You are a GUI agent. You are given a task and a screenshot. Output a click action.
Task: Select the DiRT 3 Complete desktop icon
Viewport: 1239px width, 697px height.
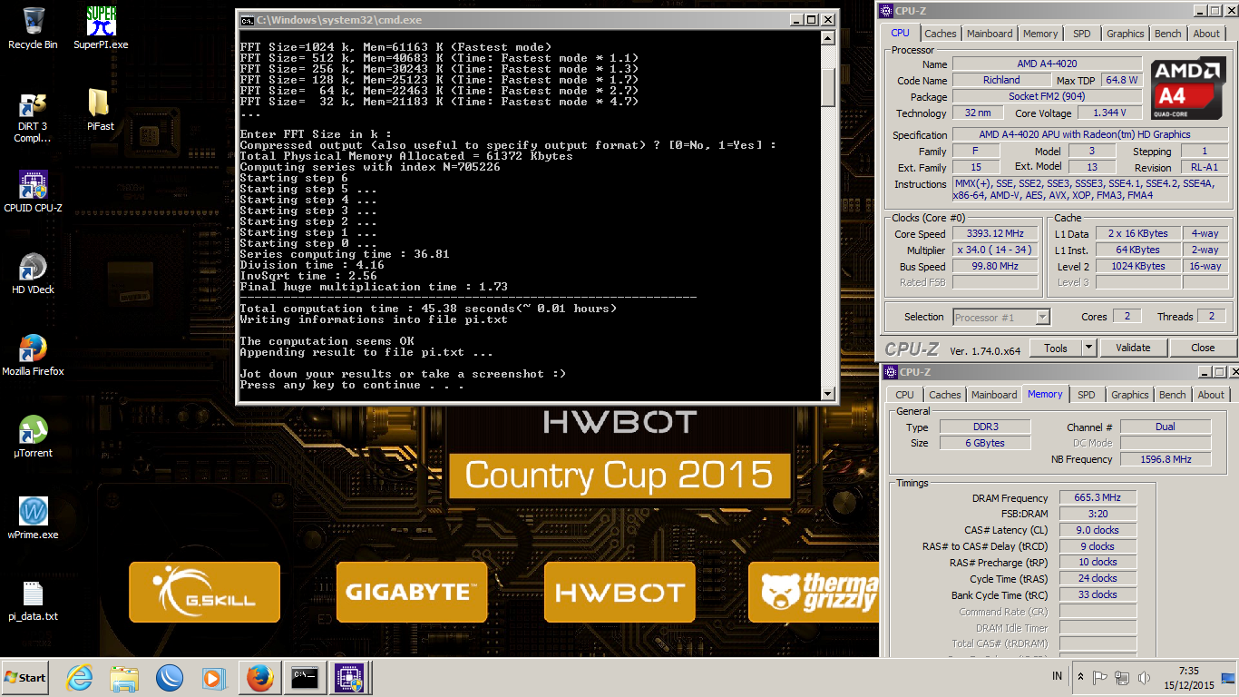(33, 117)
